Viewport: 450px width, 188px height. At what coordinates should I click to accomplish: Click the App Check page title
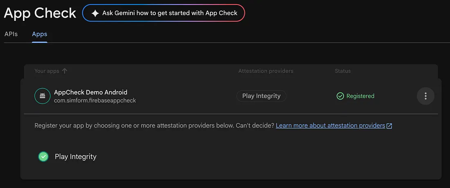(x=40, y=13)
